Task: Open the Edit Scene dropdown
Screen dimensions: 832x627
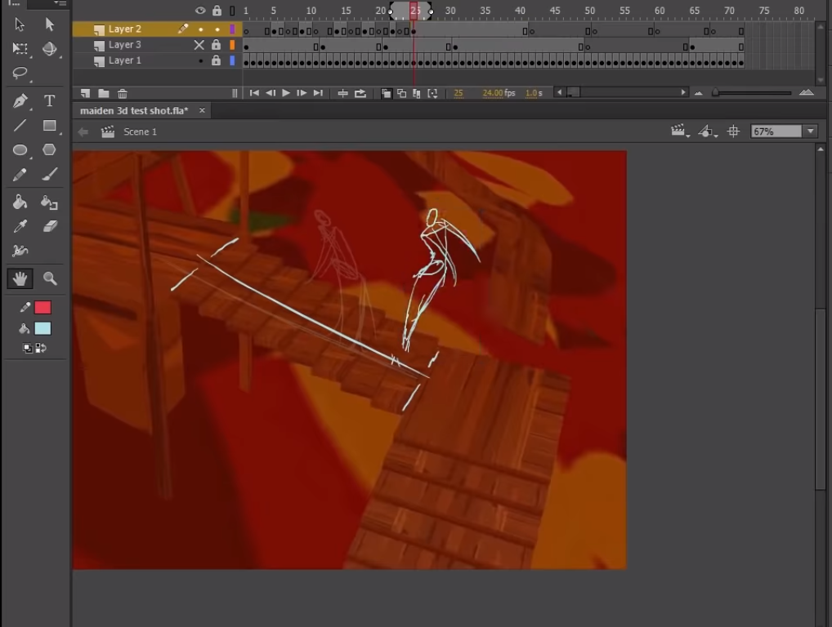Action: coord(679,131)
